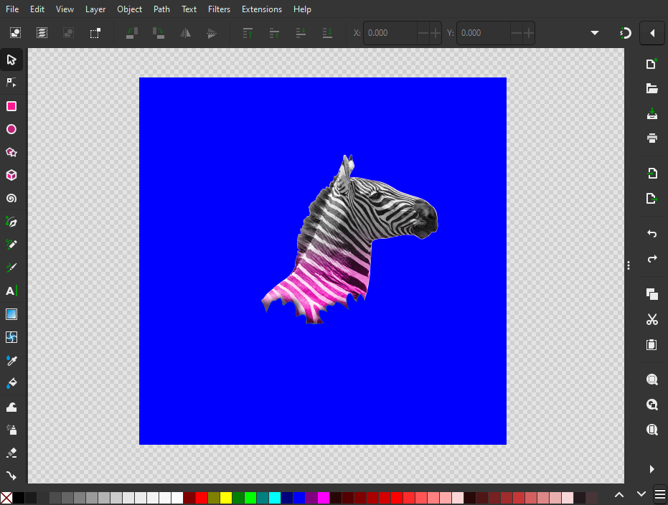
Task: Open the Filters menu
Action: [219, 9]
